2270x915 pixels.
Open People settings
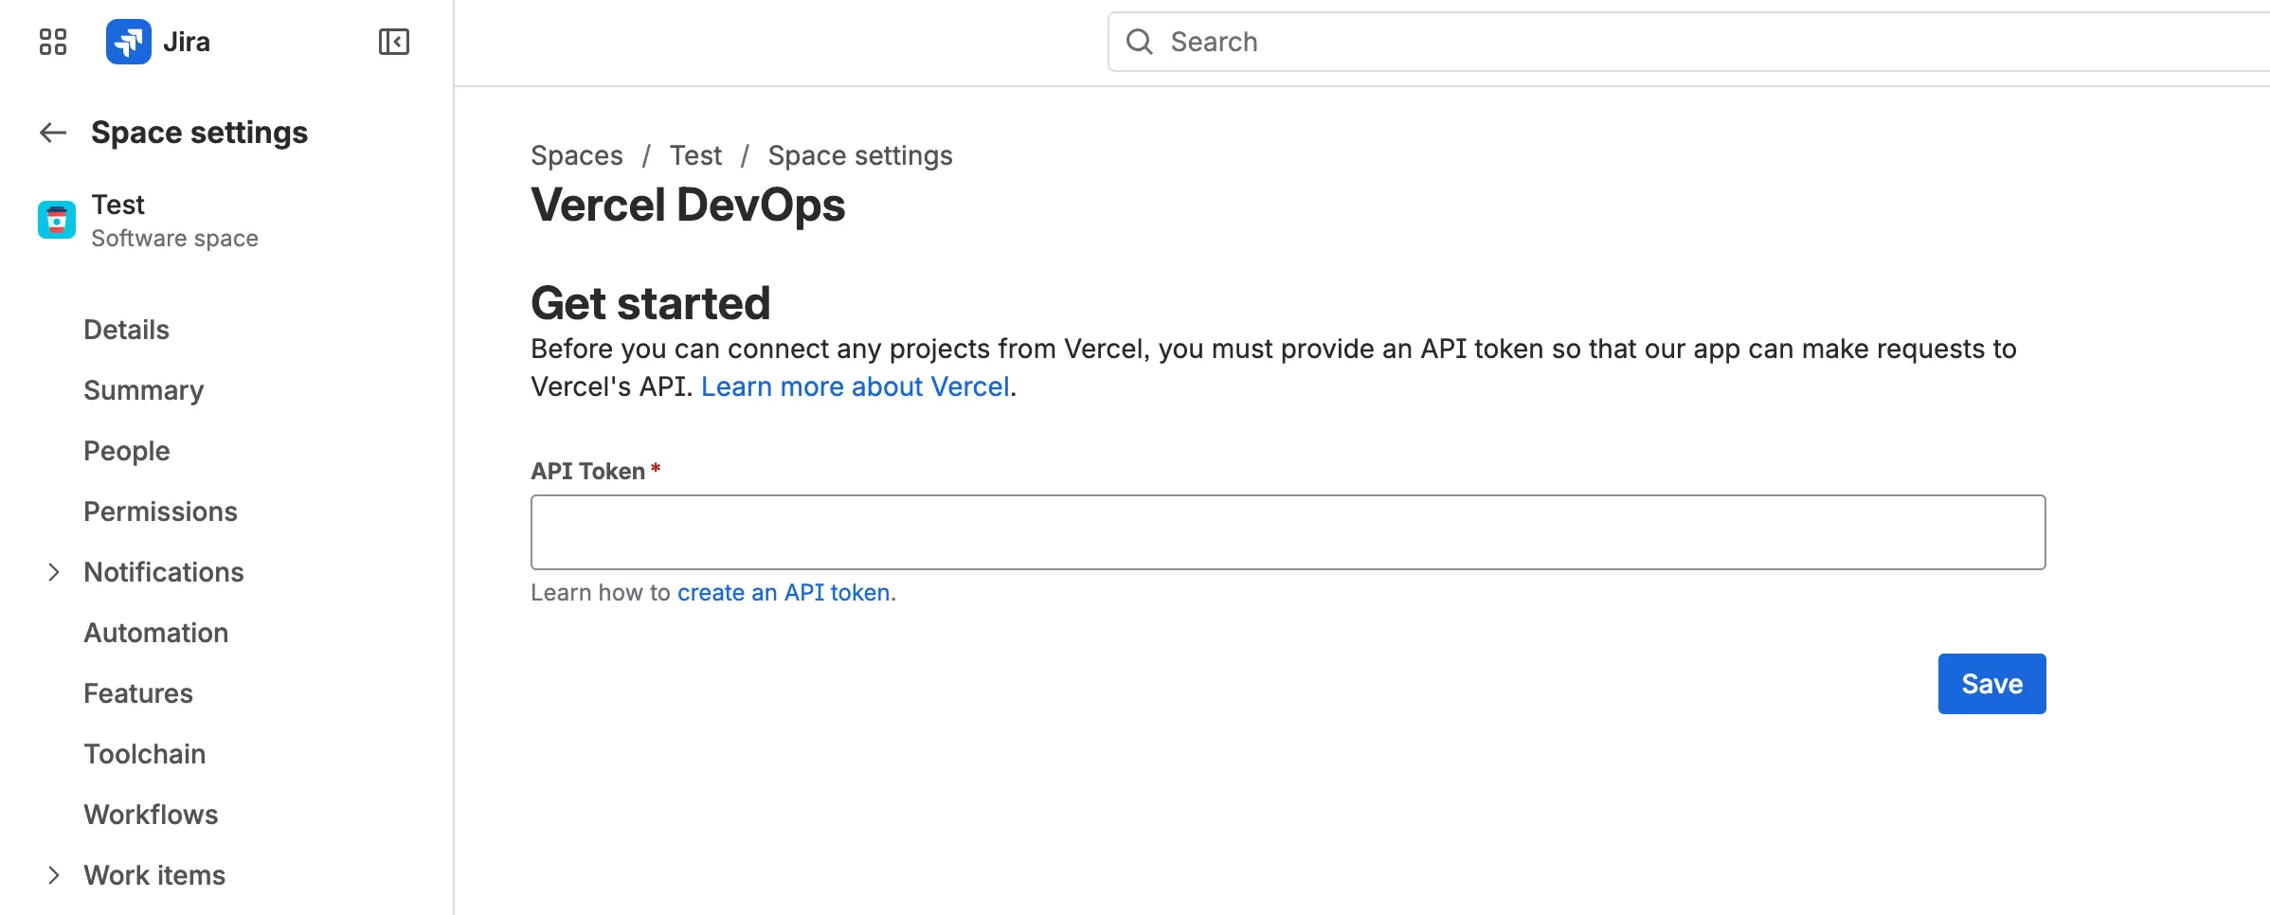coord(126,450)
